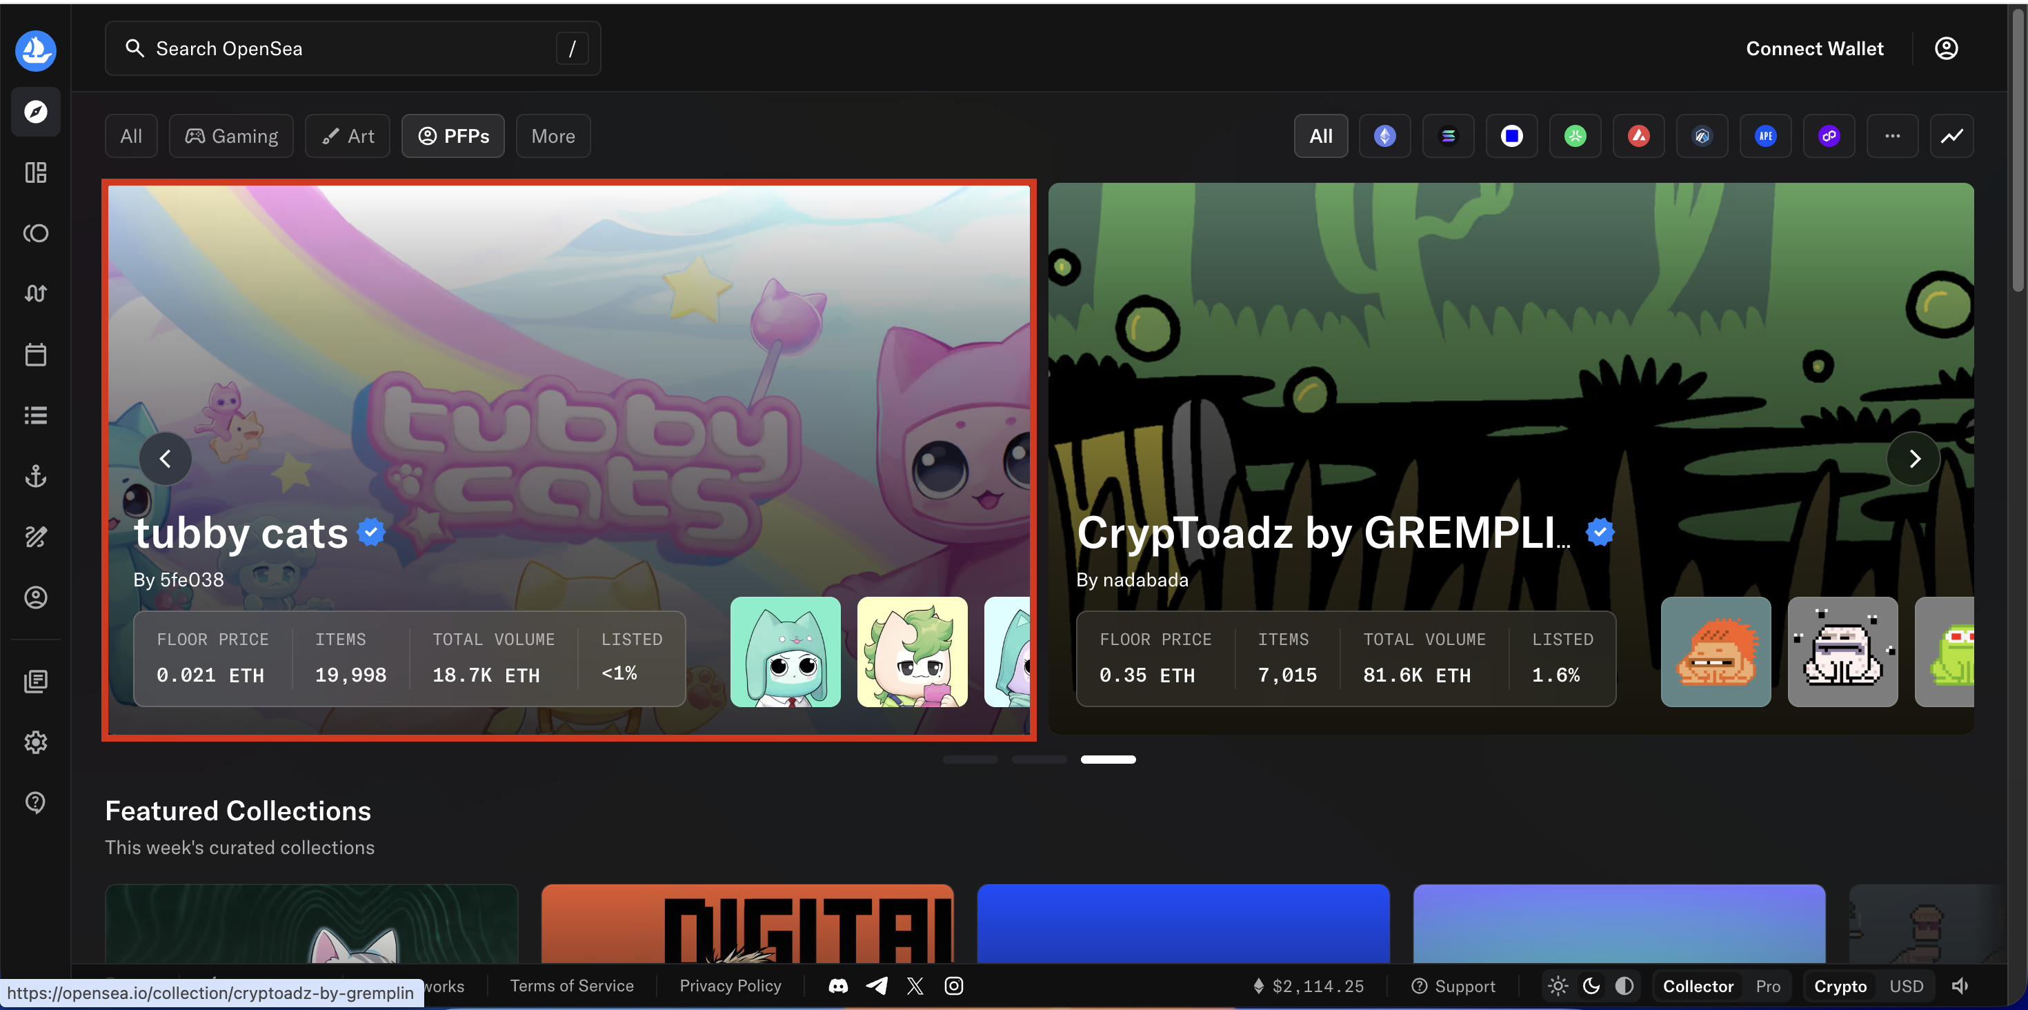Viewport: 2028px width, 1010px height.
Task: Open the green-haired tubby cat thumbnail
Action: point(912,652)
